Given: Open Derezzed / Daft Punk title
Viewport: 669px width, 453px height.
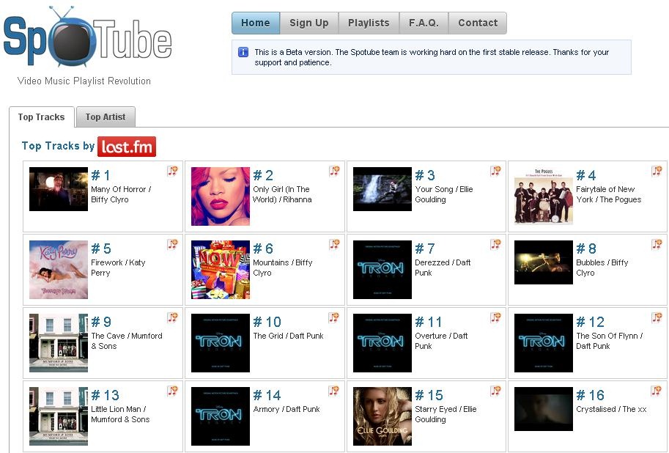Looking at the screenshot, I should pos(443,268).
